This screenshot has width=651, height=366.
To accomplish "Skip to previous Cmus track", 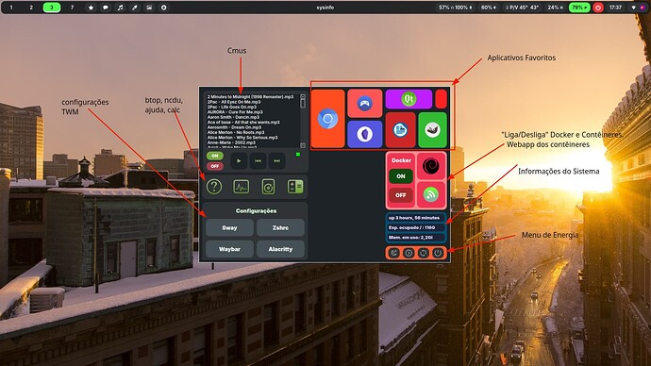I will click(x=258, y=161).
